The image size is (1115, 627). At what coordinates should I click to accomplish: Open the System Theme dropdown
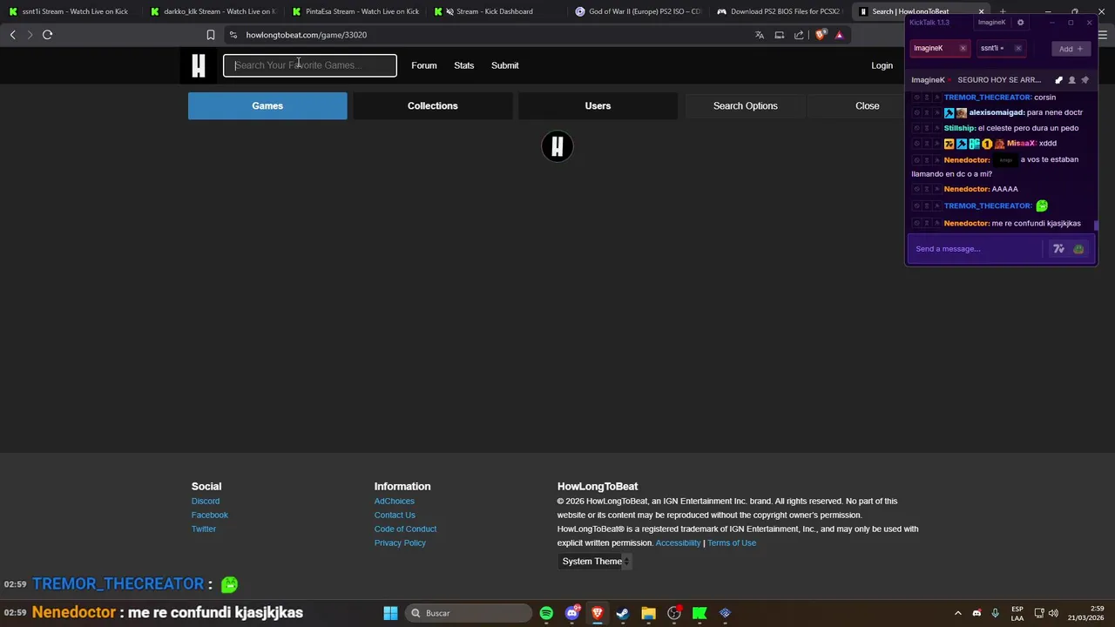(596, 562)
